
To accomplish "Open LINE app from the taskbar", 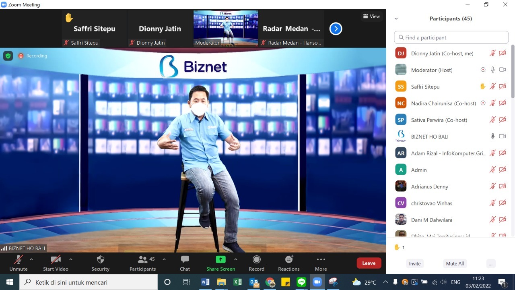I will [301, 282].
